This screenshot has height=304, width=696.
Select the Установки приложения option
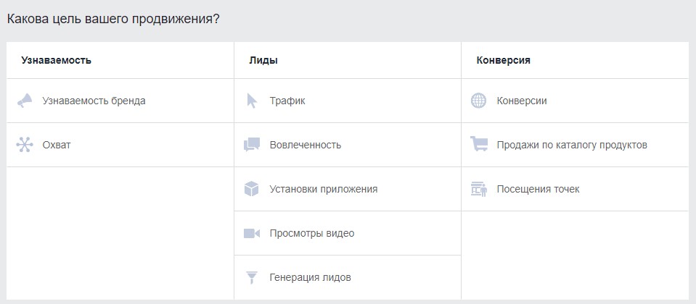click(324, 189)
